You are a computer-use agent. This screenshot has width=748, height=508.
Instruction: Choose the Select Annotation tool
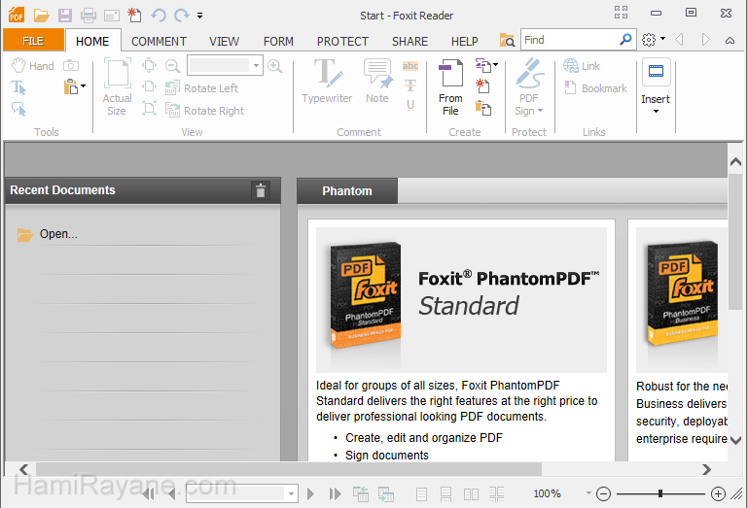pos(18,110)
